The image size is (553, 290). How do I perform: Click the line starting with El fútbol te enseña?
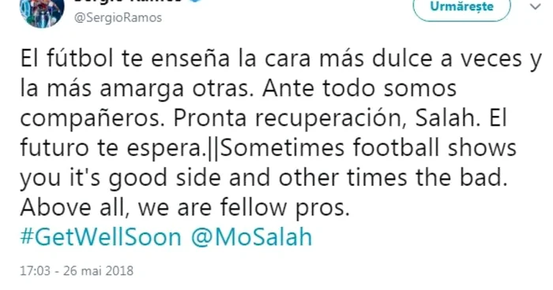tap(280, 59)
